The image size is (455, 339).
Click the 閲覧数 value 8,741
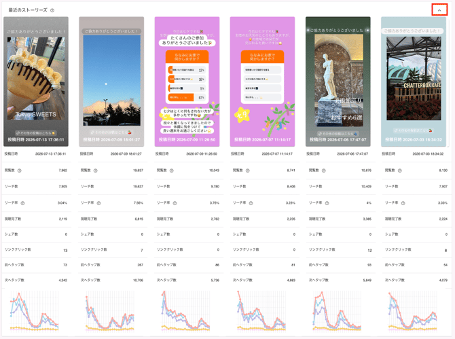tap(291, 171)
